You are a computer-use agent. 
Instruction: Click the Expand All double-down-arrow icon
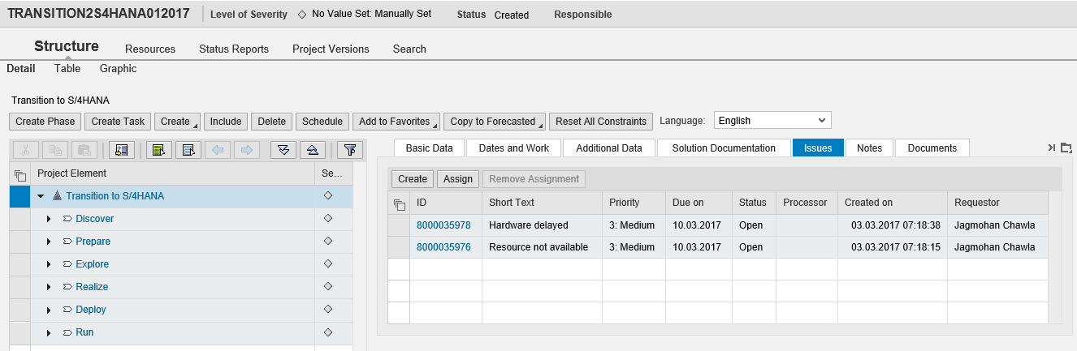click(x=283, y=150)
